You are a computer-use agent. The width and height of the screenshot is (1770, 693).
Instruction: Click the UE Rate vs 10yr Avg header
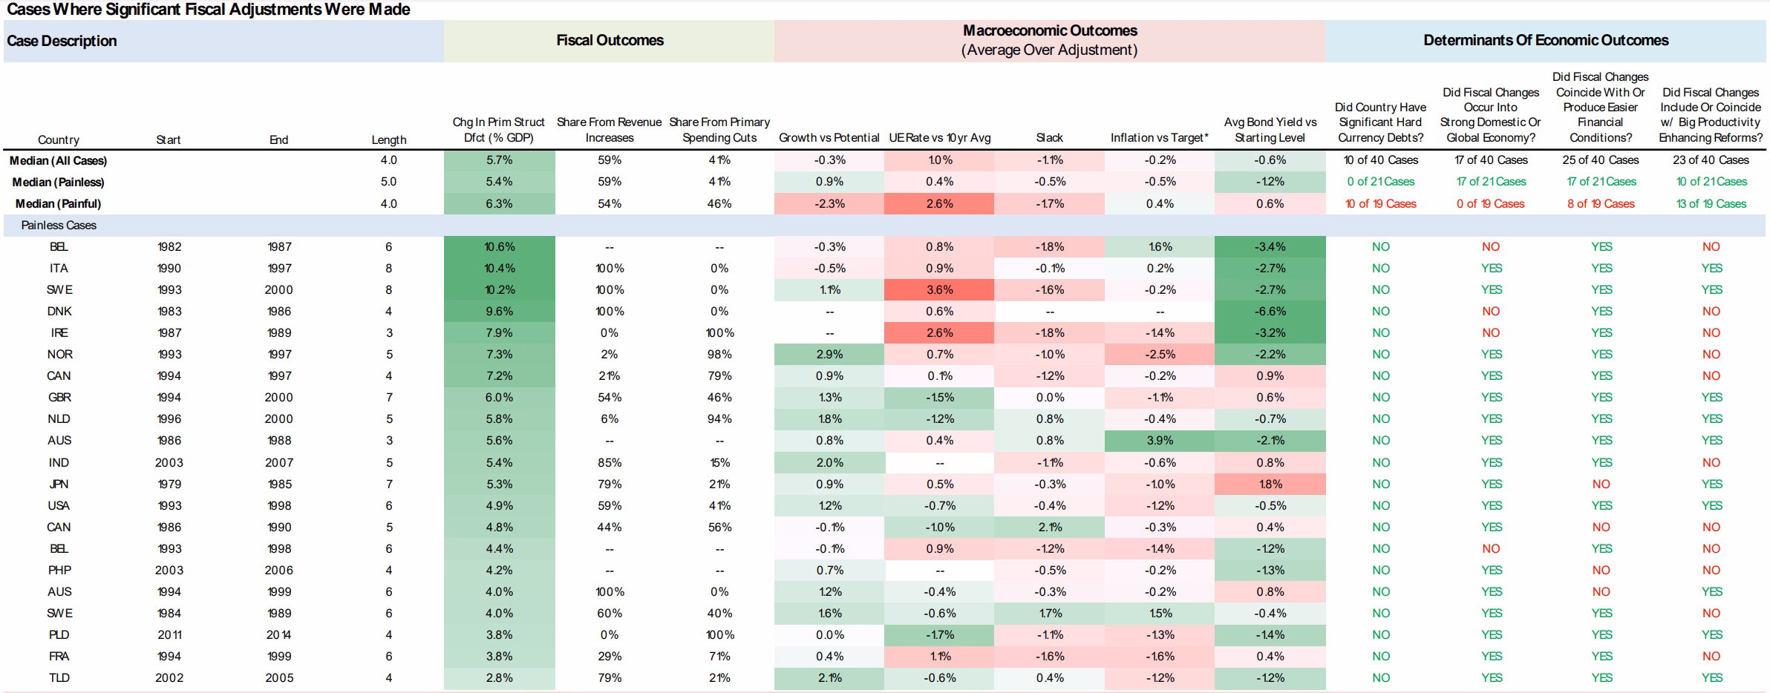coord(939,138)
